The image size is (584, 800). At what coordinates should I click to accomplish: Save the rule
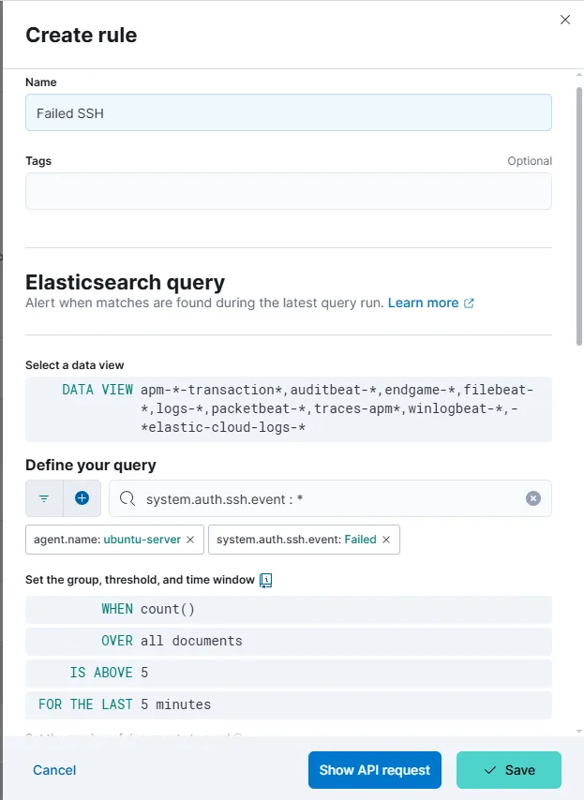(x=508, y=770)
